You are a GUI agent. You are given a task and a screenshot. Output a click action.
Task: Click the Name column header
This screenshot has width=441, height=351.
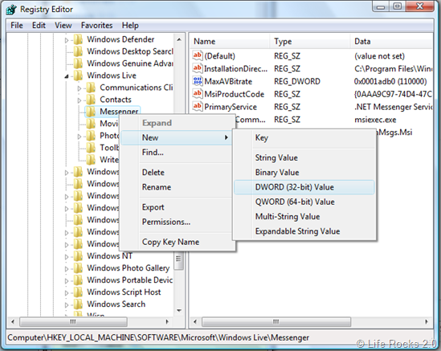(x=230, y=41)
